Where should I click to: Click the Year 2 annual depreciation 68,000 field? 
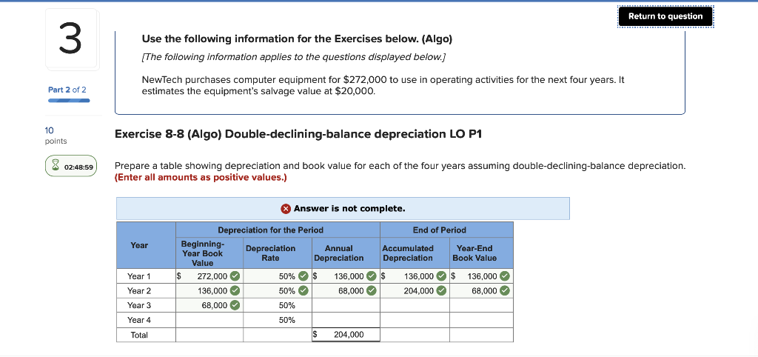346,291
